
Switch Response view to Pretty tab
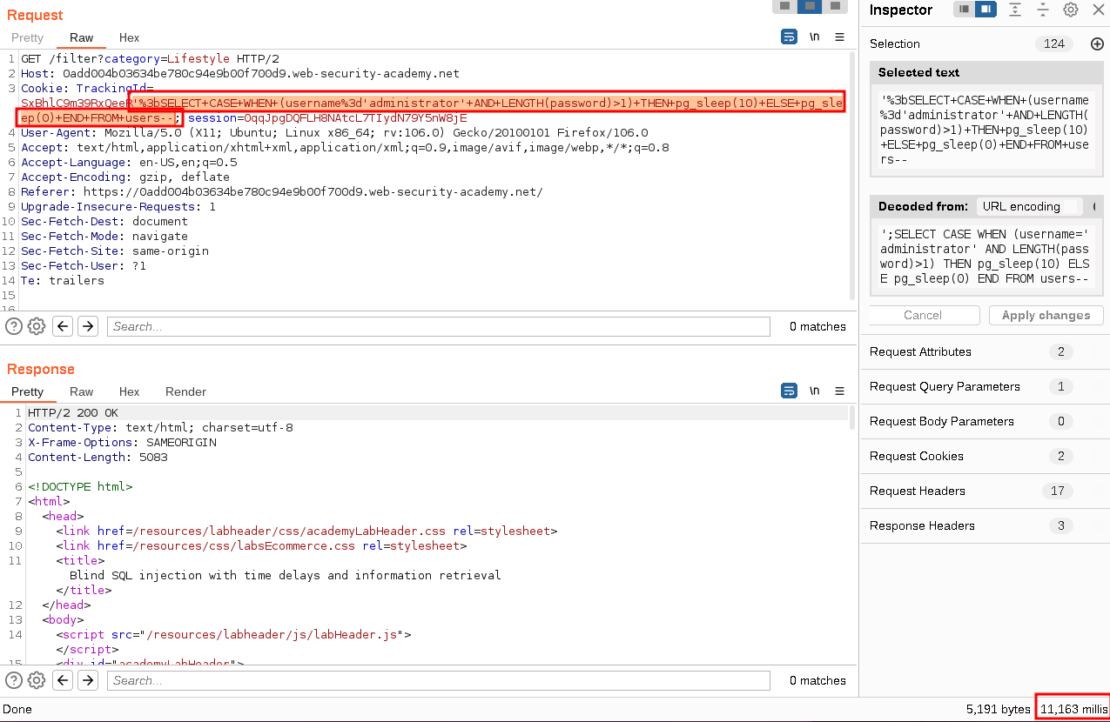[27, 391]
